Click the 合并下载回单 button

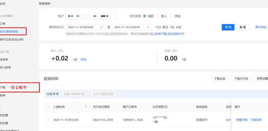[103, 94]
